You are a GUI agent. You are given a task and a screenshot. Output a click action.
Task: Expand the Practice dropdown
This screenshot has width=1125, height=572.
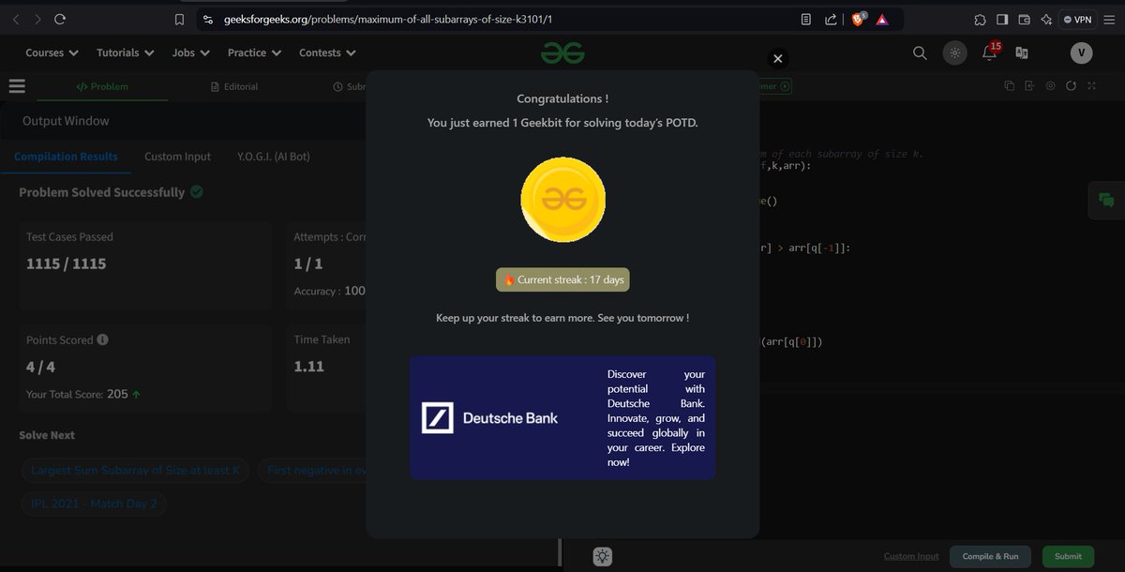254,53
